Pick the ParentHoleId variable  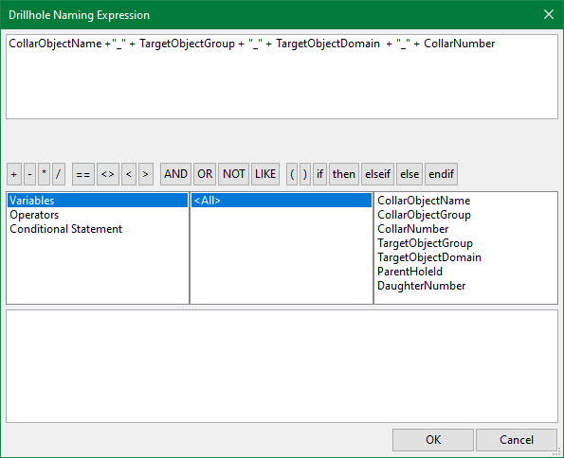point(409,272)
